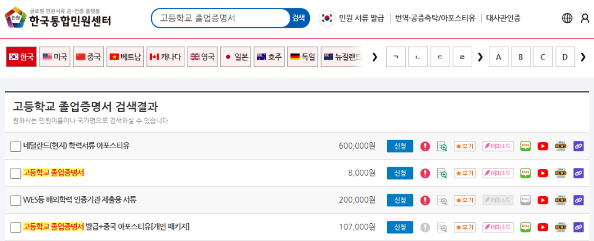Filter by Korean consonant ㄷ

[440, 57]
